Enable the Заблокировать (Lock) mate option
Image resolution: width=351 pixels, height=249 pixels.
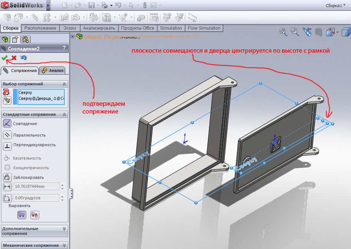pos(7,177)
